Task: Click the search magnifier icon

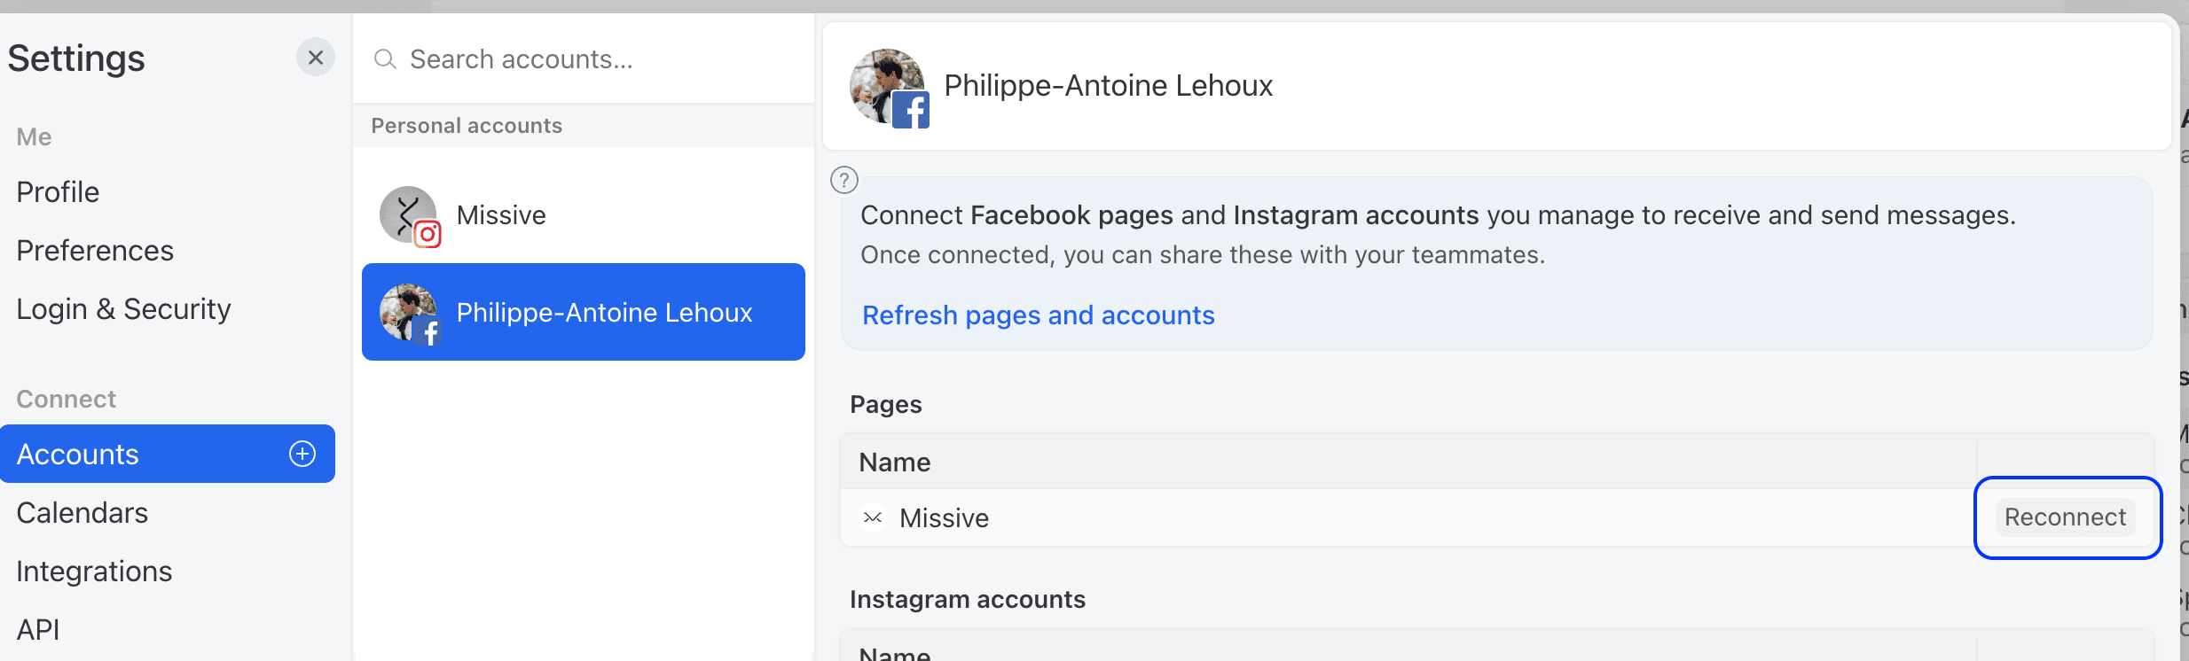Action: (x=384, y=59)
